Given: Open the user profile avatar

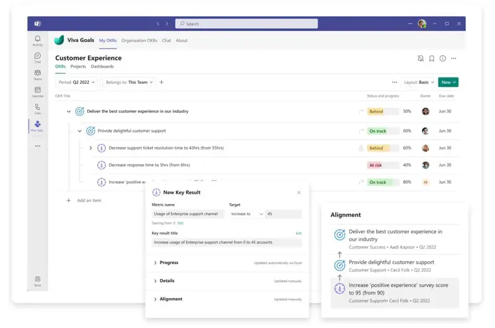Looking at the screenshot, I should pos(422,24).
